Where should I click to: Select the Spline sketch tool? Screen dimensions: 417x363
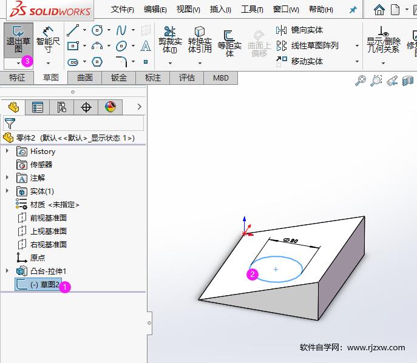point(121,30)
